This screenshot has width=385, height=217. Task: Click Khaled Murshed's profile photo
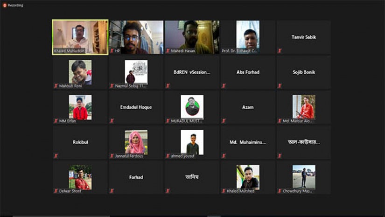tap(247, 177)
